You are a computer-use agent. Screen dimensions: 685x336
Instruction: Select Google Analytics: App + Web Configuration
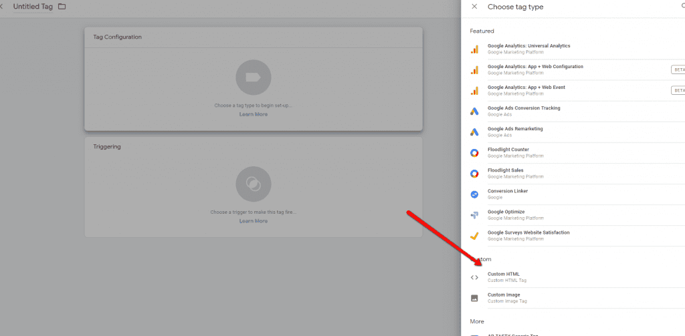(535, 67)
